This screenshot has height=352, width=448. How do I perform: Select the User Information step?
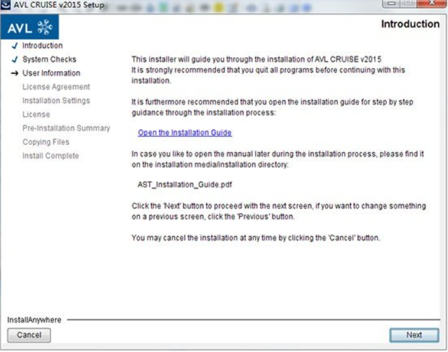click(52, 73)
